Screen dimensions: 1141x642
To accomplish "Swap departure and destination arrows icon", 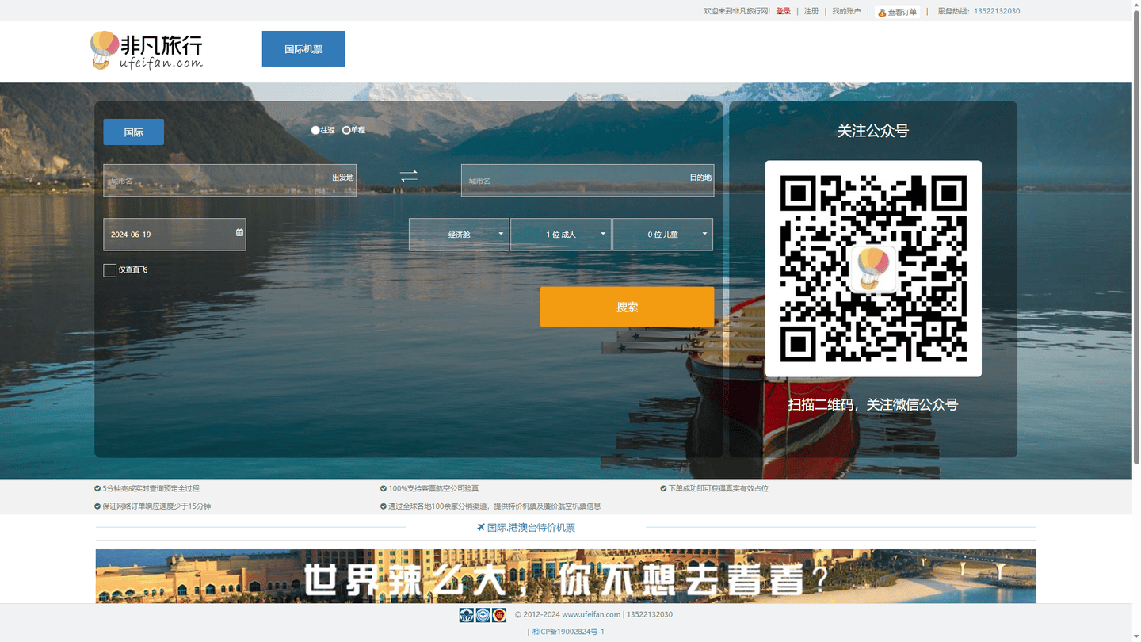I will (409, 176).
